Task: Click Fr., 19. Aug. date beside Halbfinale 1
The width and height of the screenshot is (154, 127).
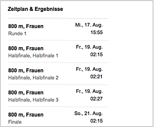Action: 89,47
